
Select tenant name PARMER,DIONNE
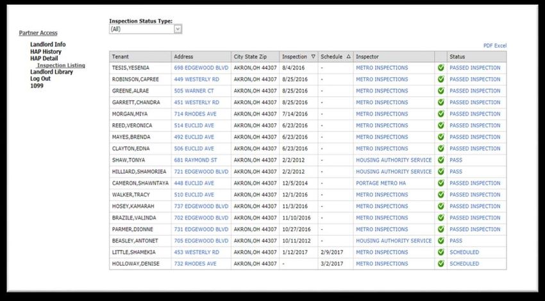133,229
